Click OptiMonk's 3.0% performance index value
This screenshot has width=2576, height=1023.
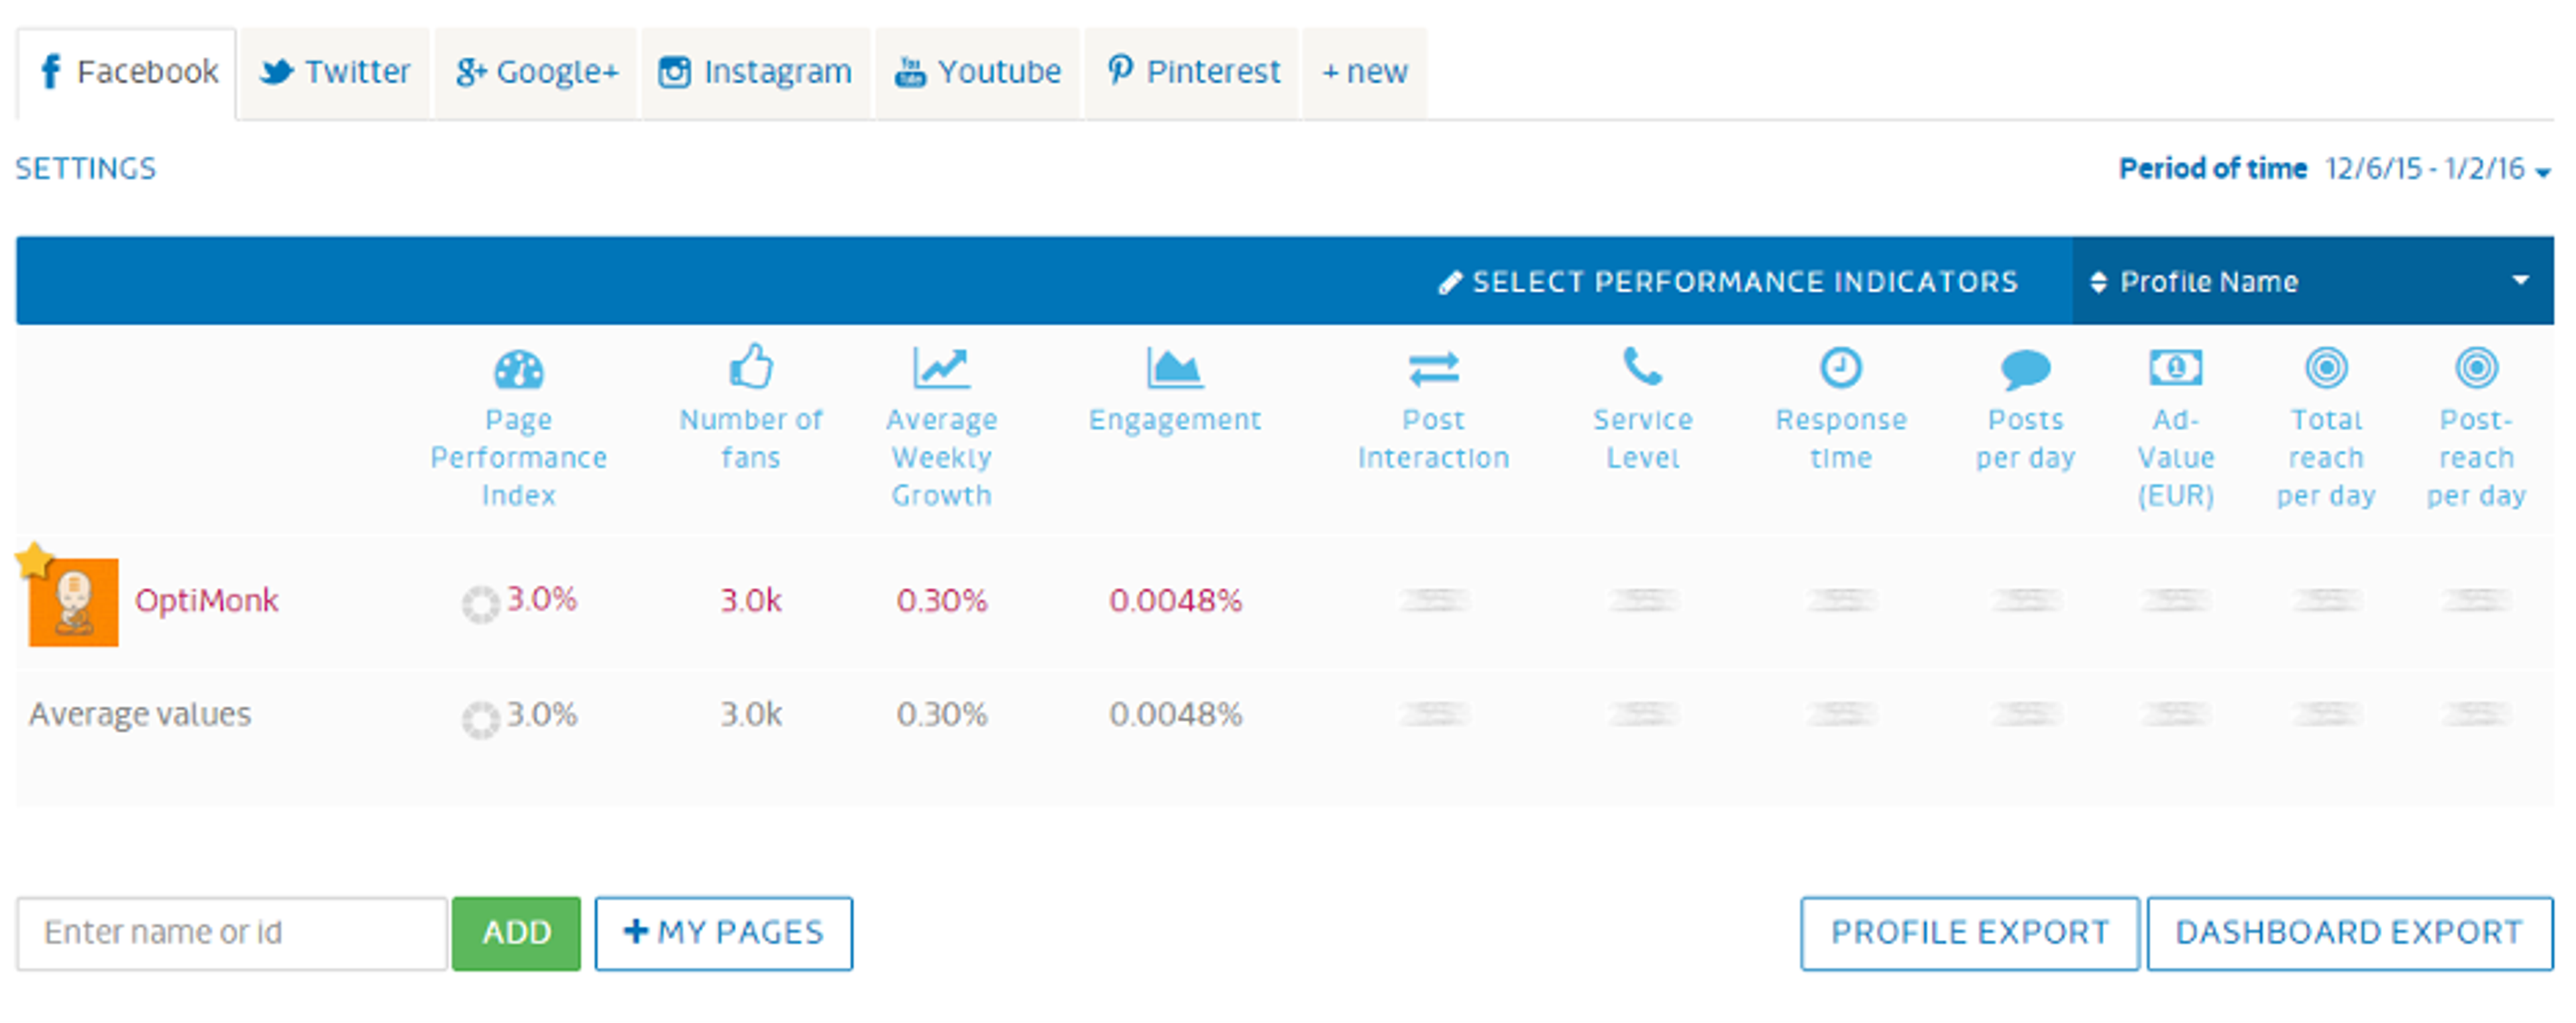click(541, 599)
